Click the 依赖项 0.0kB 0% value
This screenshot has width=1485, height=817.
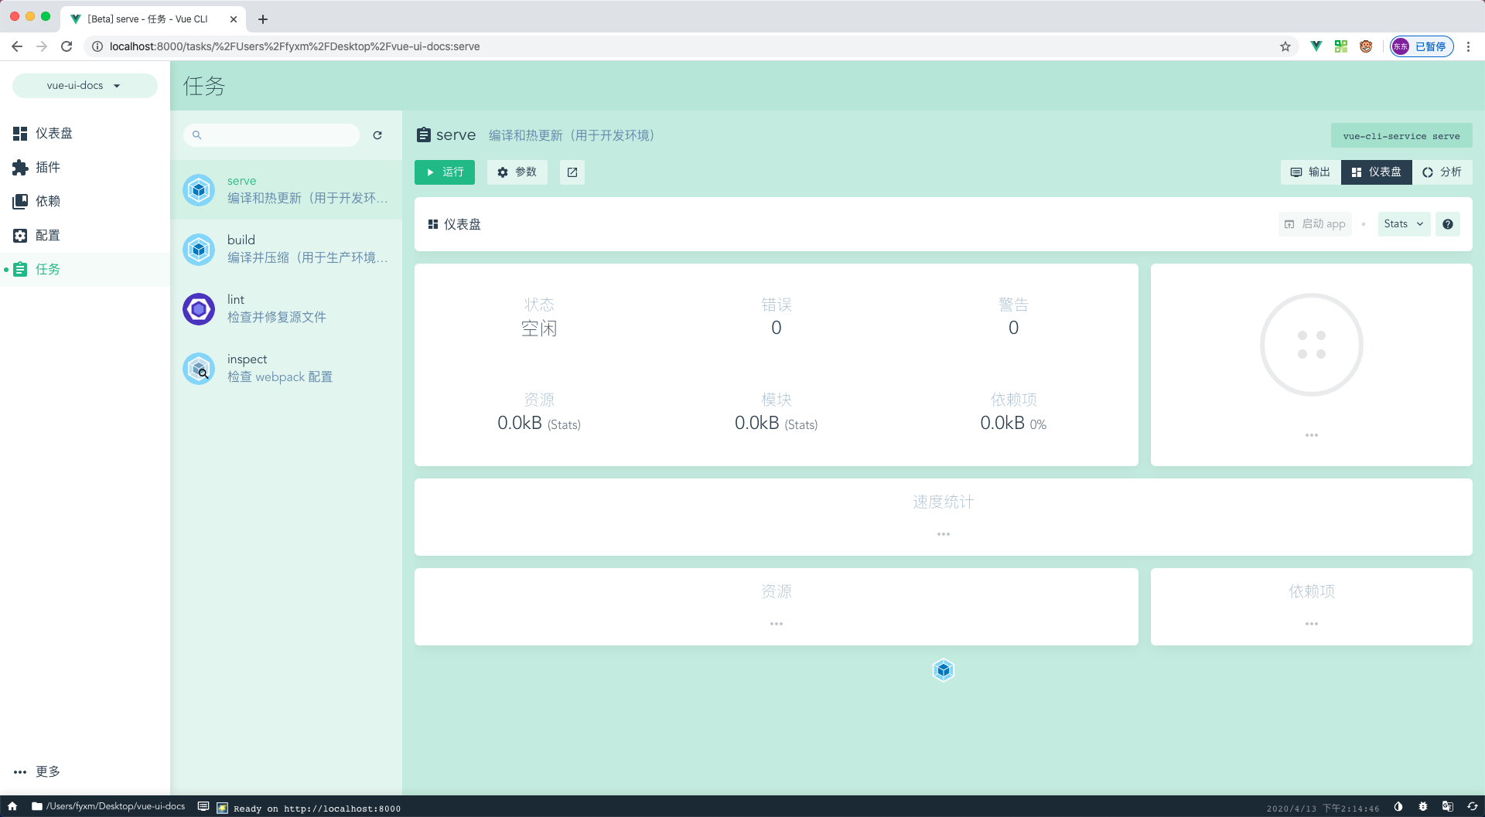click(x=1013, y=423)
